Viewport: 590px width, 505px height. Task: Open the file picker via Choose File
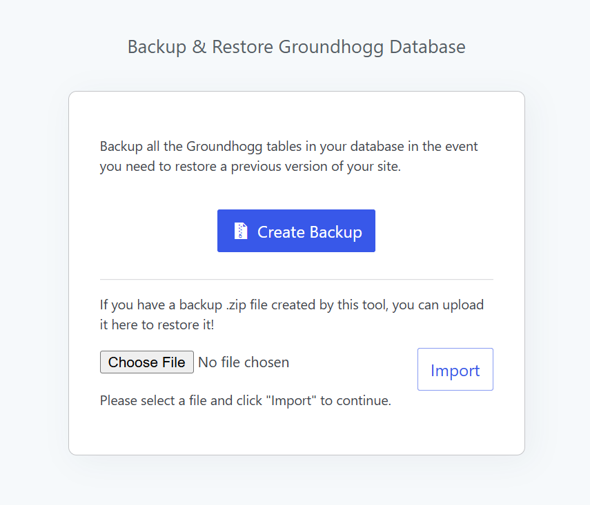pyautogui.click(x=147, y=362)
